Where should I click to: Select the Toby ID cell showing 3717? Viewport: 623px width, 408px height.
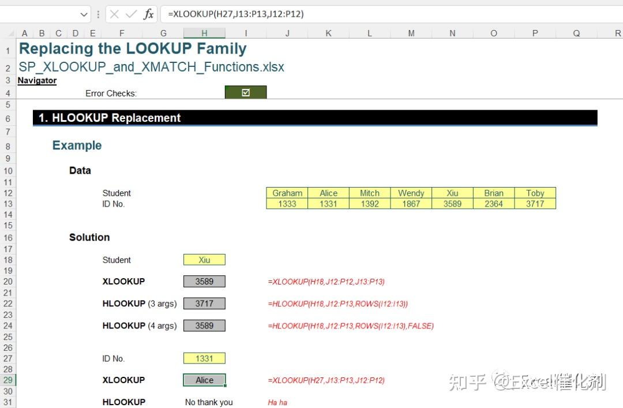(x=535, y=204)
